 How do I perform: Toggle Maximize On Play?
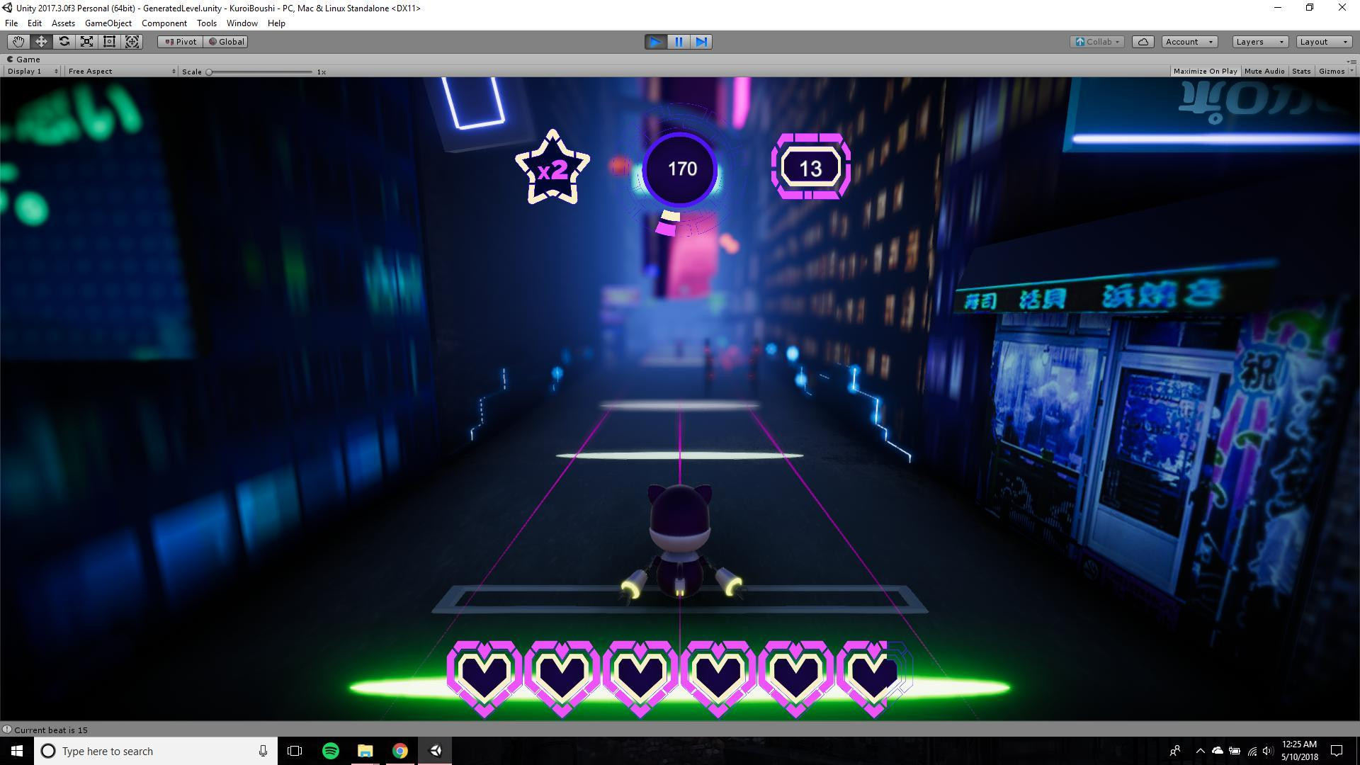pos(1205,72)
